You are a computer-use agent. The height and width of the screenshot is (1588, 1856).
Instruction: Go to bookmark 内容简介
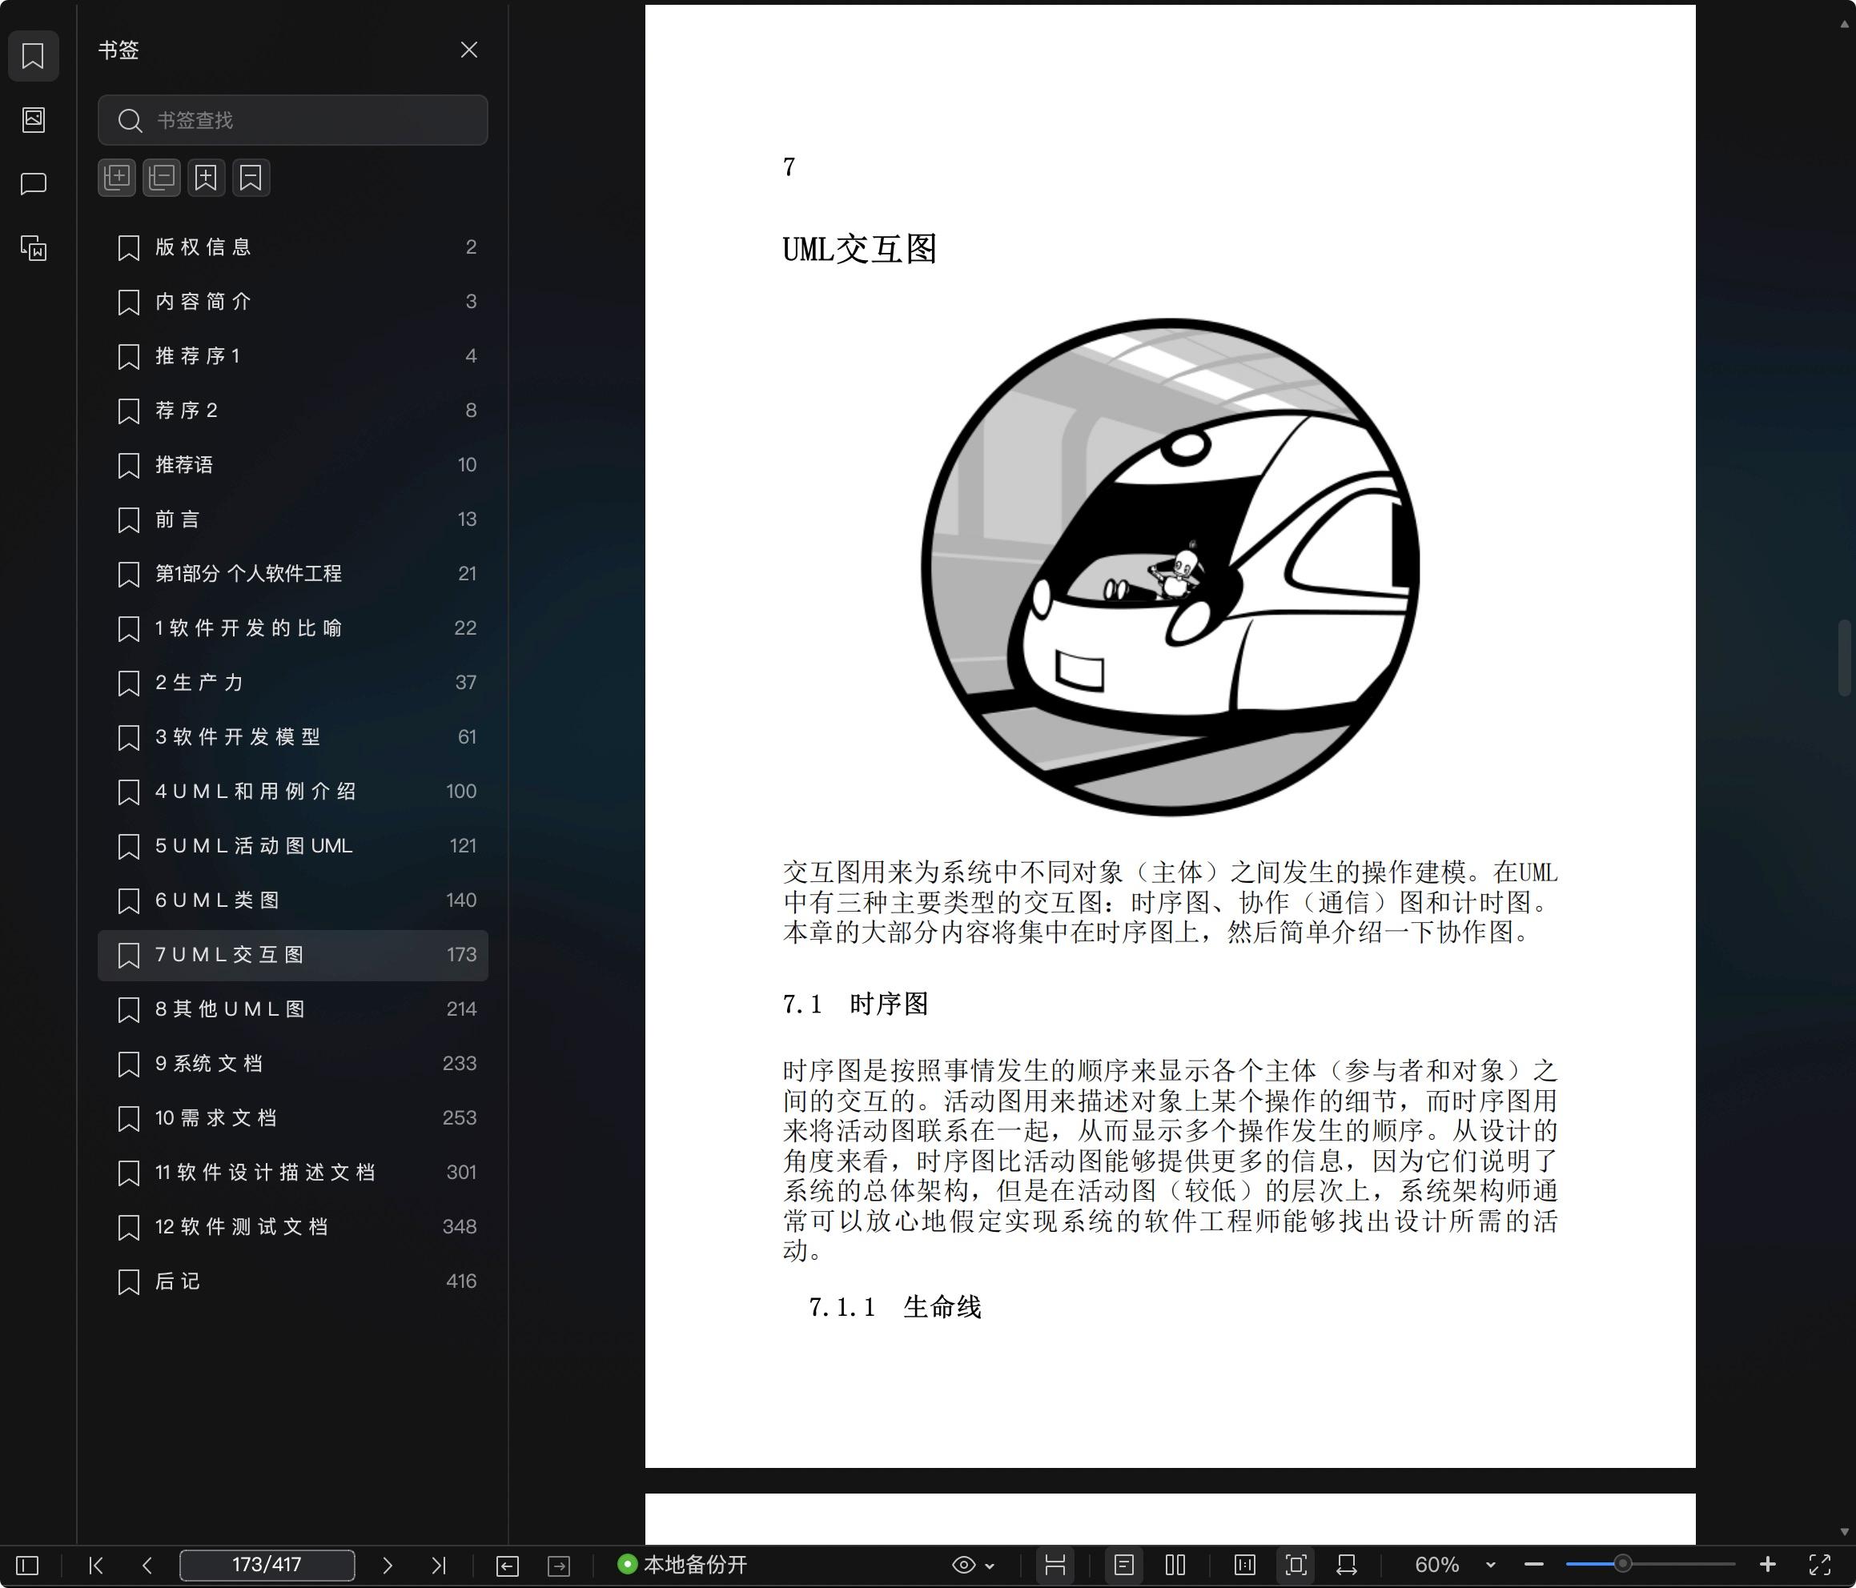tap(293, 302)
